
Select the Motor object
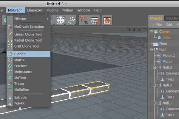point(167,62)
